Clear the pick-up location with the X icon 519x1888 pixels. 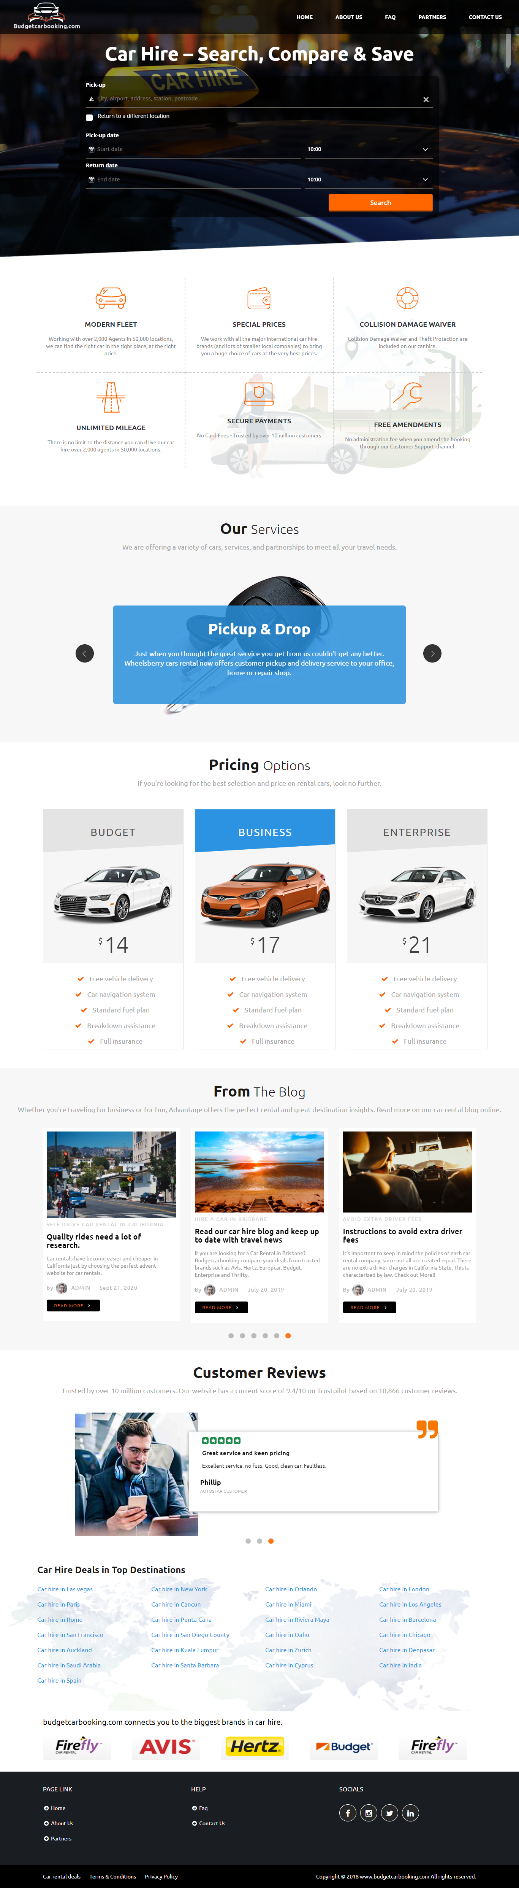[426, 100]
